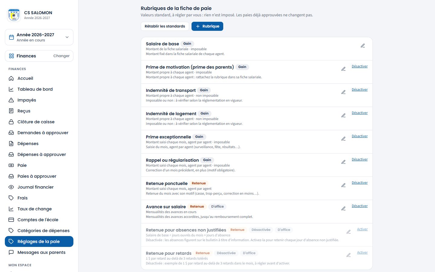Open Messages aux parents
435x272 pixels.
[x=39, y=252]
